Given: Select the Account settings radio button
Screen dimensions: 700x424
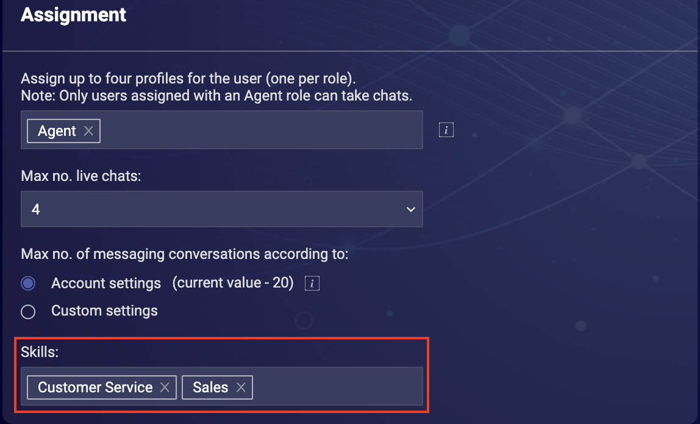Looking at the screenshot, I should (x=28, y=283).
